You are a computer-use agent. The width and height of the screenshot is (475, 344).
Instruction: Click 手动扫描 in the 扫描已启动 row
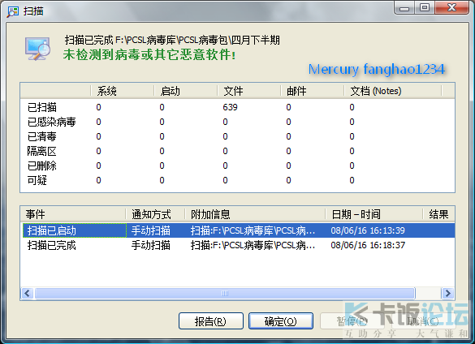point(150,230)
